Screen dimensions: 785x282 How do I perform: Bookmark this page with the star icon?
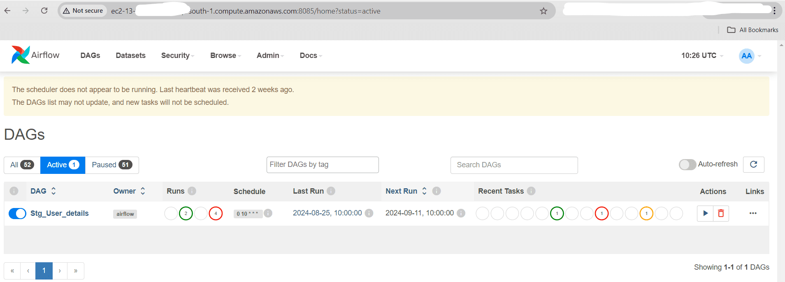[543, 11]
